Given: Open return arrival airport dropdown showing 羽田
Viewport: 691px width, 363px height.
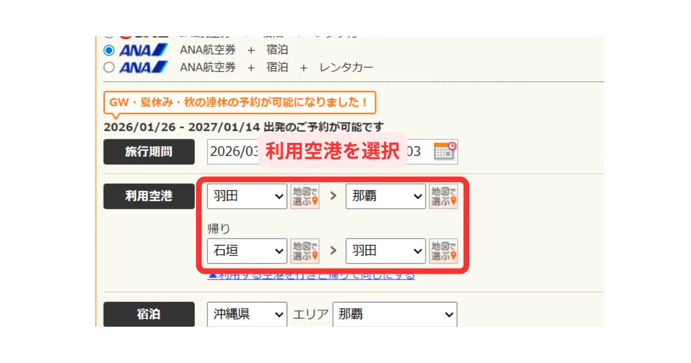Looking at the screenshot, I should (385, 251).
